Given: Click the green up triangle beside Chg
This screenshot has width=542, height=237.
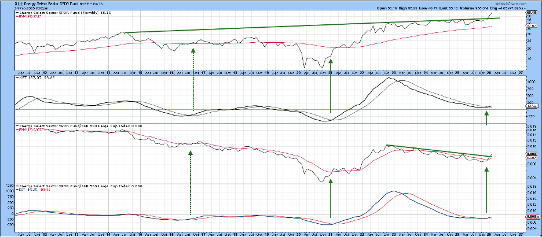Looking at the screenshot, I should [x=525, y=9].
